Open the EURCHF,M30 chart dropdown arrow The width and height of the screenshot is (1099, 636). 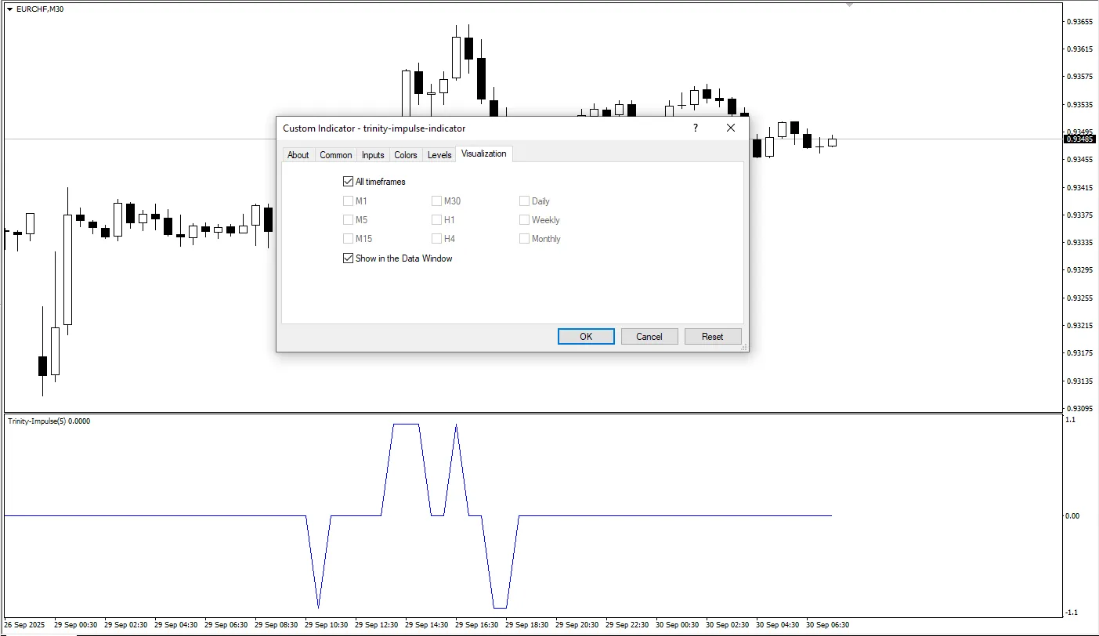pos(9,9)
